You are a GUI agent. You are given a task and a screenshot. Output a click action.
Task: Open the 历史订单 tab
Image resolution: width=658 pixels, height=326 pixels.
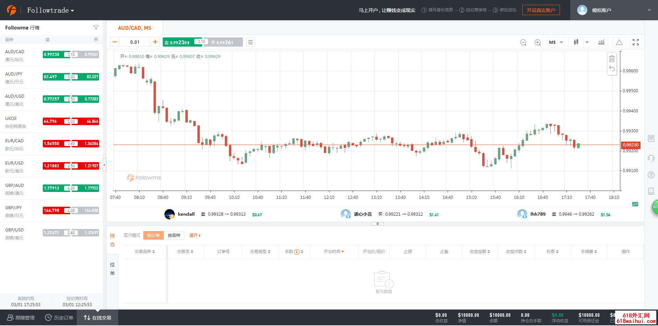click(59, 318)
